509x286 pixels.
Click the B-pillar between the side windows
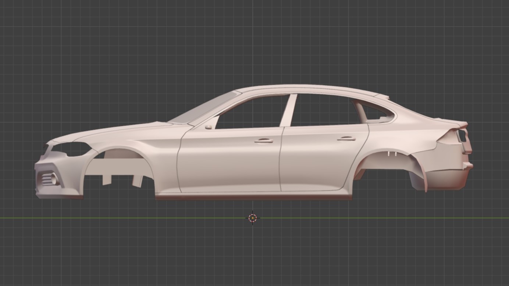(288, 110)
